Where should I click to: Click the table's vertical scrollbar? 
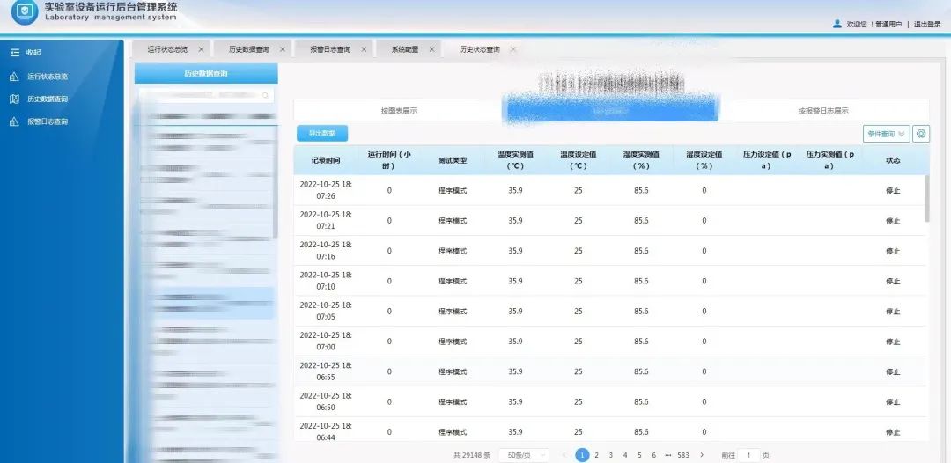coord(925,198)
